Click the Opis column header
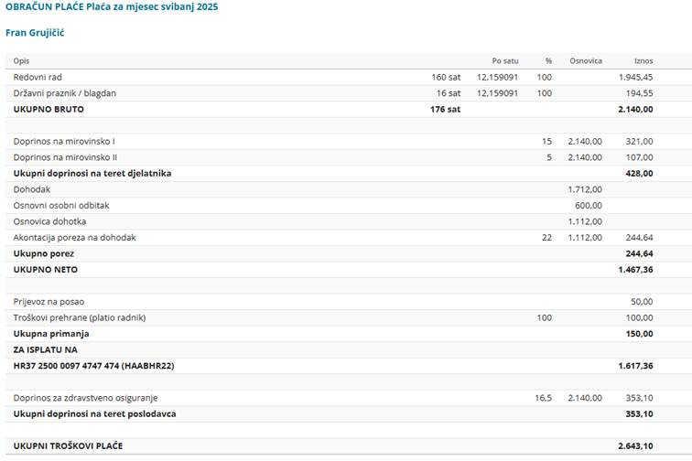Screen dimensions: 692x461 pyautogui.click(x=21, y=61)
